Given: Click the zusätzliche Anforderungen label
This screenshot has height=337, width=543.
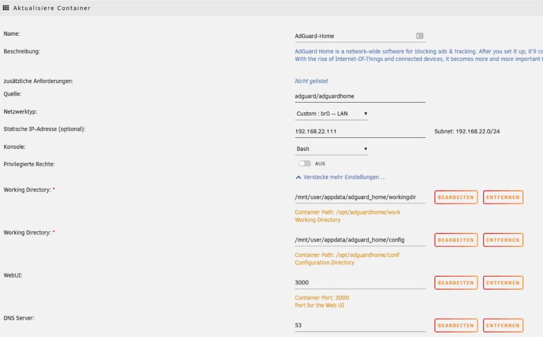Looking at the screenshot, I should point(38,81).
